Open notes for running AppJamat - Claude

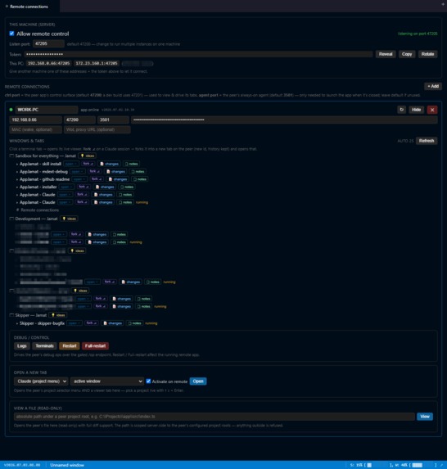(x=125, y=202)
